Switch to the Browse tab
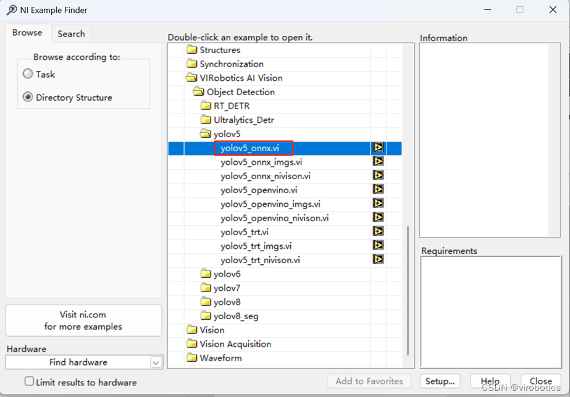 coord(27,33)
